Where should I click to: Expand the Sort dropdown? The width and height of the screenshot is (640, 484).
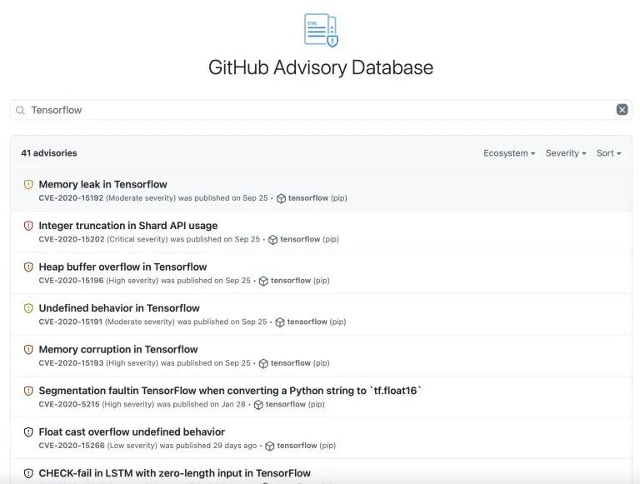pos(608,153)
